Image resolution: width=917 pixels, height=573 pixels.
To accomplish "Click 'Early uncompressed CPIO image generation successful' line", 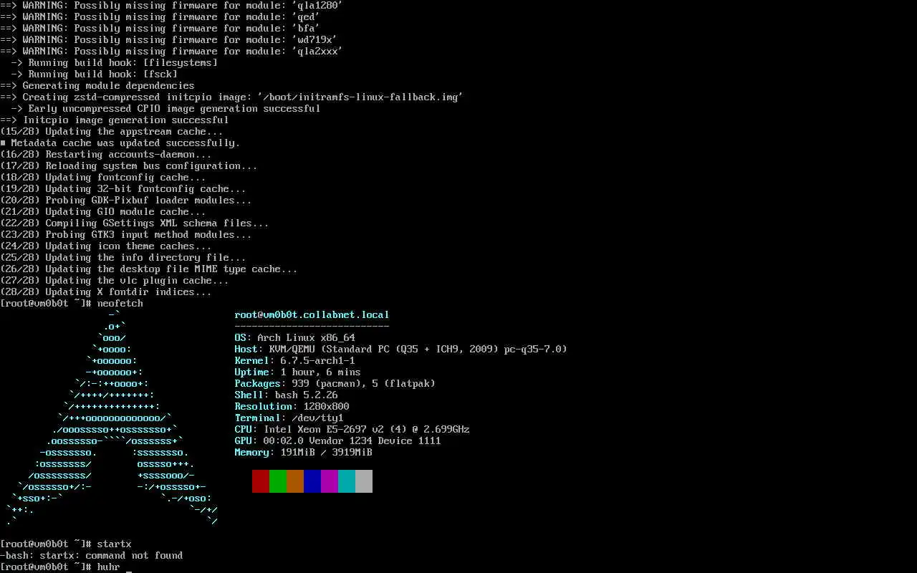I will pyautogui.click(x=166, y=109).
